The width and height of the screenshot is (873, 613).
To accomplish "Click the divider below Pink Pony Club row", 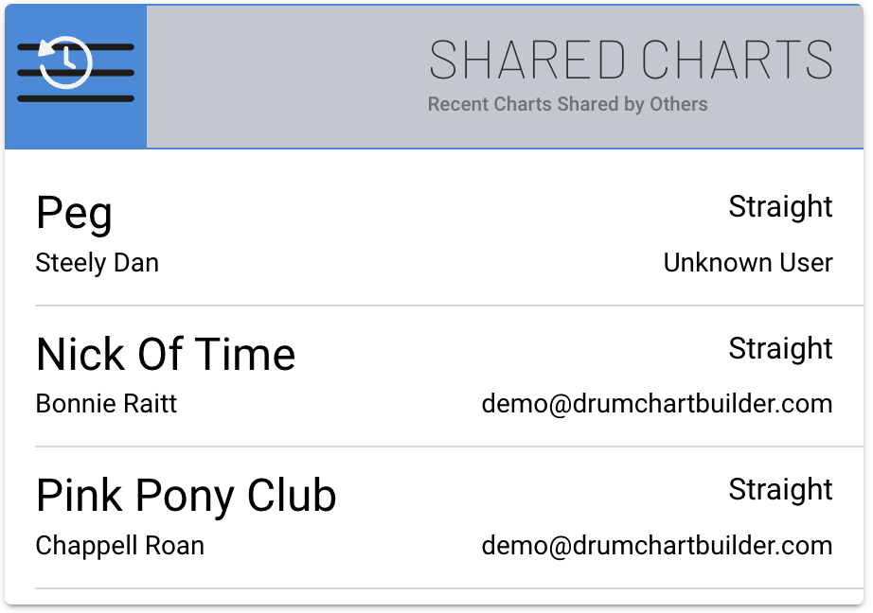I will [x=449, y=588].
